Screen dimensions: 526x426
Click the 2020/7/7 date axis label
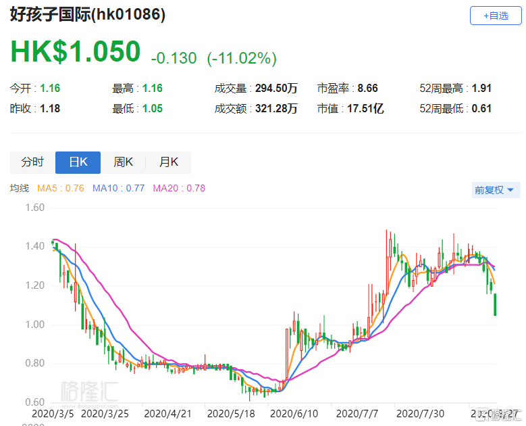tap(357, 414)
